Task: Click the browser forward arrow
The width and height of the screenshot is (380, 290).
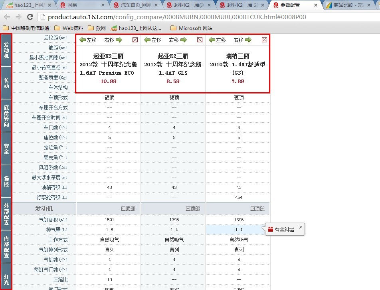Action: click(18, 17)
